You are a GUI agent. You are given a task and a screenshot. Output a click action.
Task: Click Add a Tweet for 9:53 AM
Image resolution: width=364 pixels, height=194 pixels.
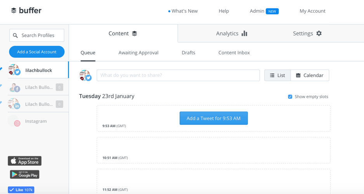pyautogui.click(x=213, y=118)
